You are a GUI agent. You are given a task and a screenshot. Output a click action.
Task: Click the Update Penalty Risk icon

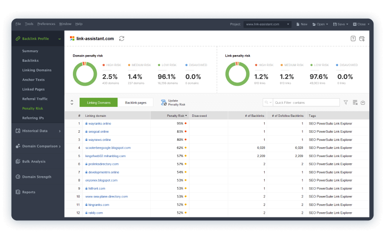tap(163, 102)
